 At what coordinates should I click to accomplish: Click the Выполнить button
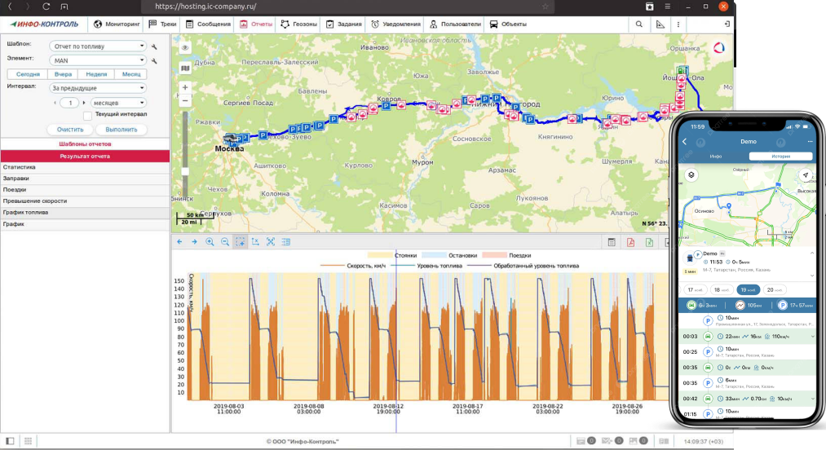pyautogui.click(x=121, y=130)
